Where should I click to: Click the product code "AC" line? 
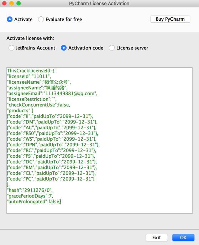[52, 127]
